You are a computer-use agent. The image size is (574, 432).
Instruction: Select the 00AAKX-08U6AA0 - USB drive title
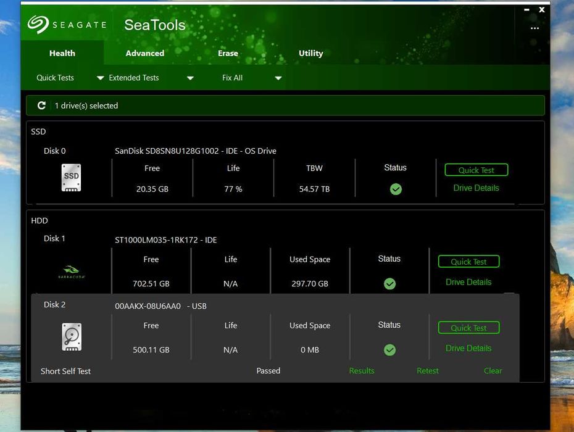(x=160, y=306)
